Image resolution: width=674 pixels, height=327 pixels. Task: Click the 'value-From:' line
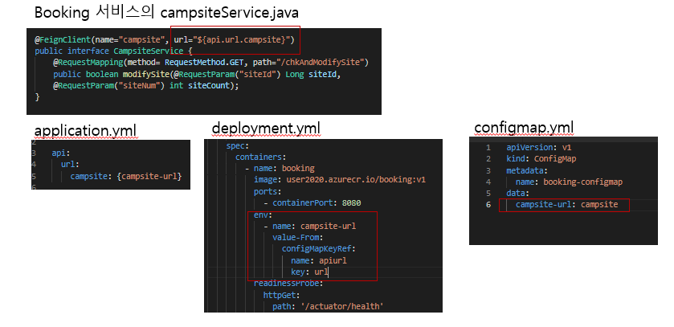pos(297,238)
